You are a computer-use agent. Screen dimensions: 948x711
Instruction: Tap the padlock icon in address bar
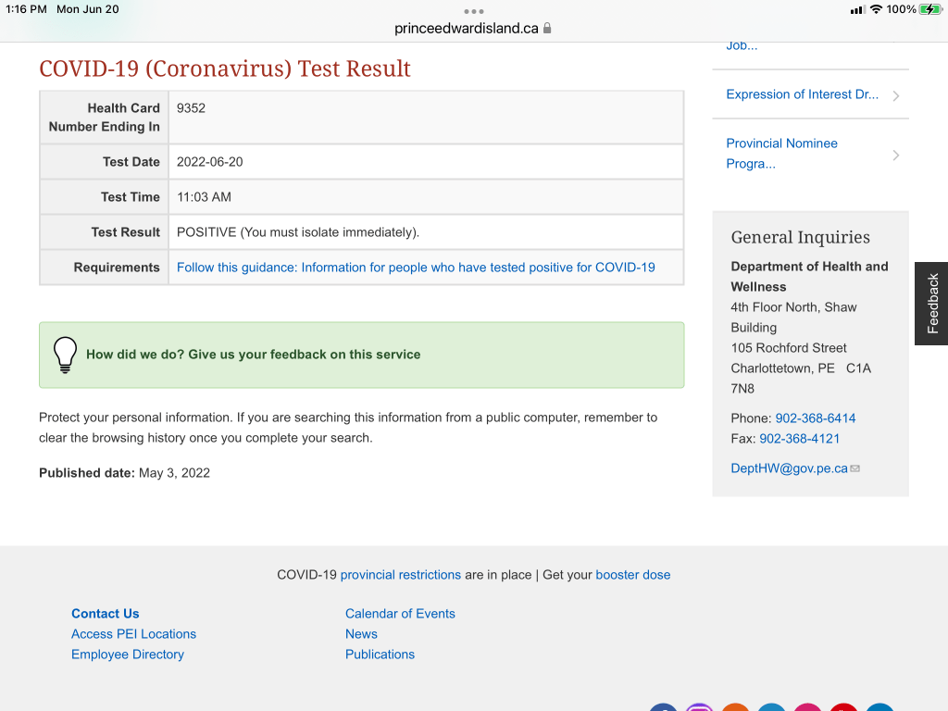547,28
